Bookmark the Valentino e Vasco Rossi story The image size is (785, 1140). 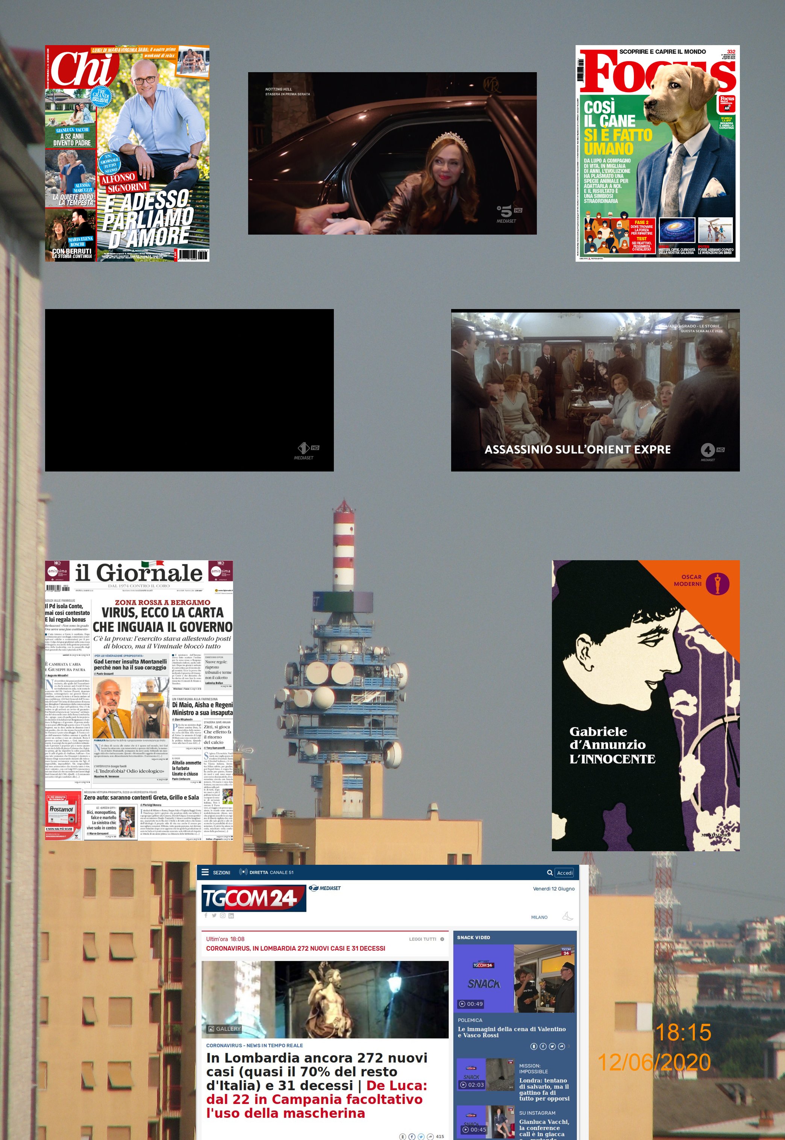(534, 1046)
